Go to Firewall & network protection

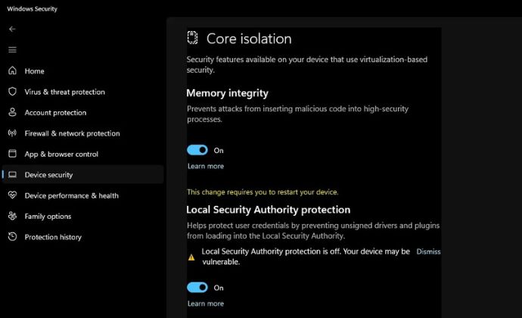click(72, 133)
